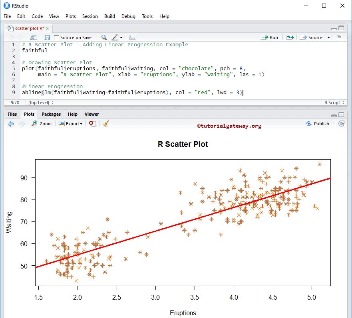Viewport: 352px width, 318px height.
Task: Switch to the Packages tab
Action: 51,114
